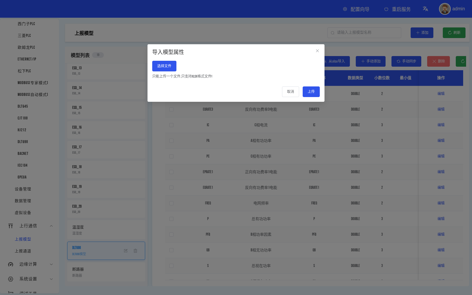Tick checkbox for PA row

[x=171, y=141]
